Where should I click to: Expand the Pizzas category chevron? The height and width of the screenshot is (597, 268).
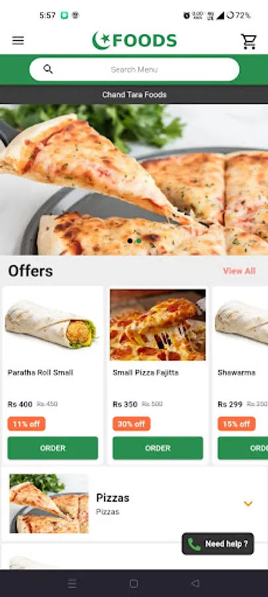[248, 503]
